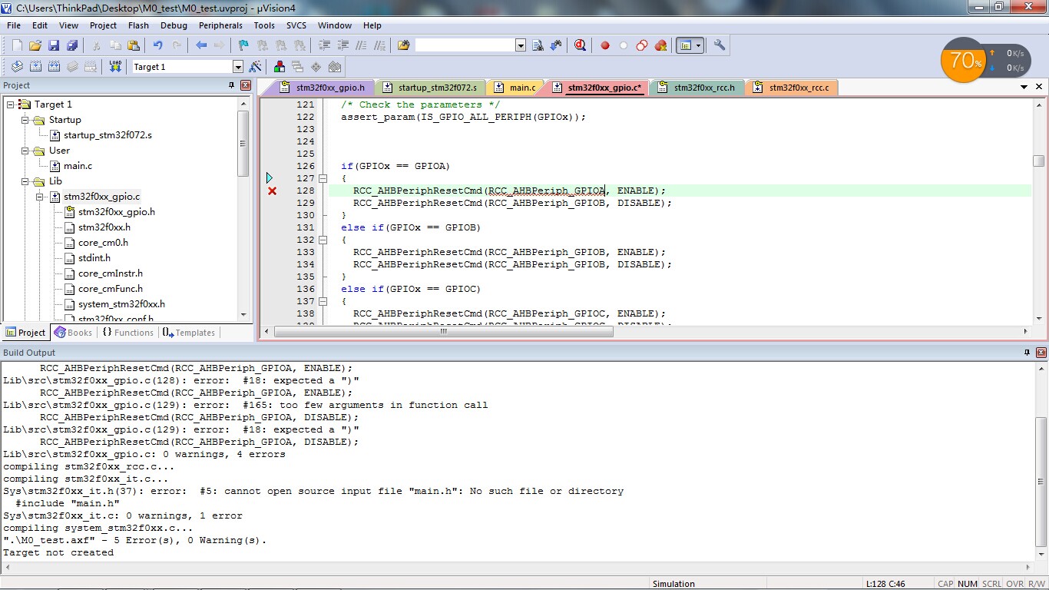Close the Build Output panel
1049x590 pixels.
point(1041,353)
